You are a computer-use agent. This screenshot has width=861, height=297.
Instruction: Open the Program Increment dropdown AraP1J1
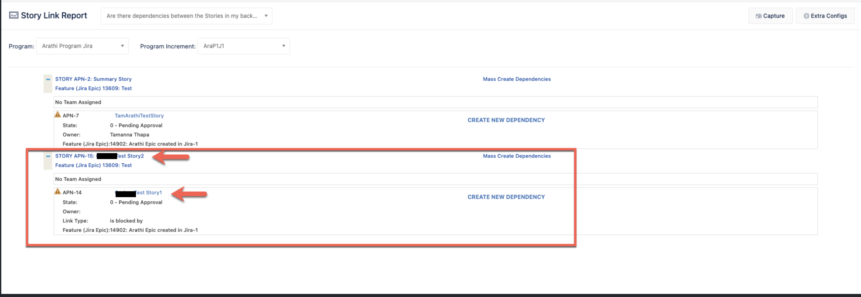coord(243,46)
